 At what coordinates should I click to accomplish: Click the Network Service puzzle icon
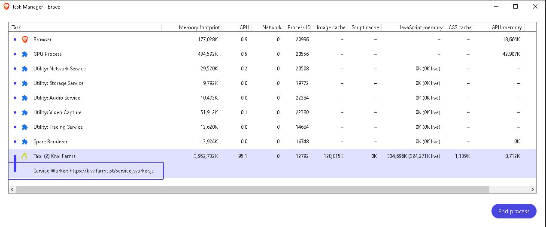(x=25, y=69)
